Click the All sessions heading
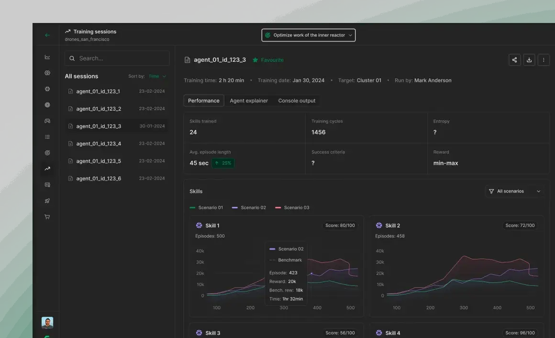The width and height of the screenshot is (555, 338). coord(81,76)
